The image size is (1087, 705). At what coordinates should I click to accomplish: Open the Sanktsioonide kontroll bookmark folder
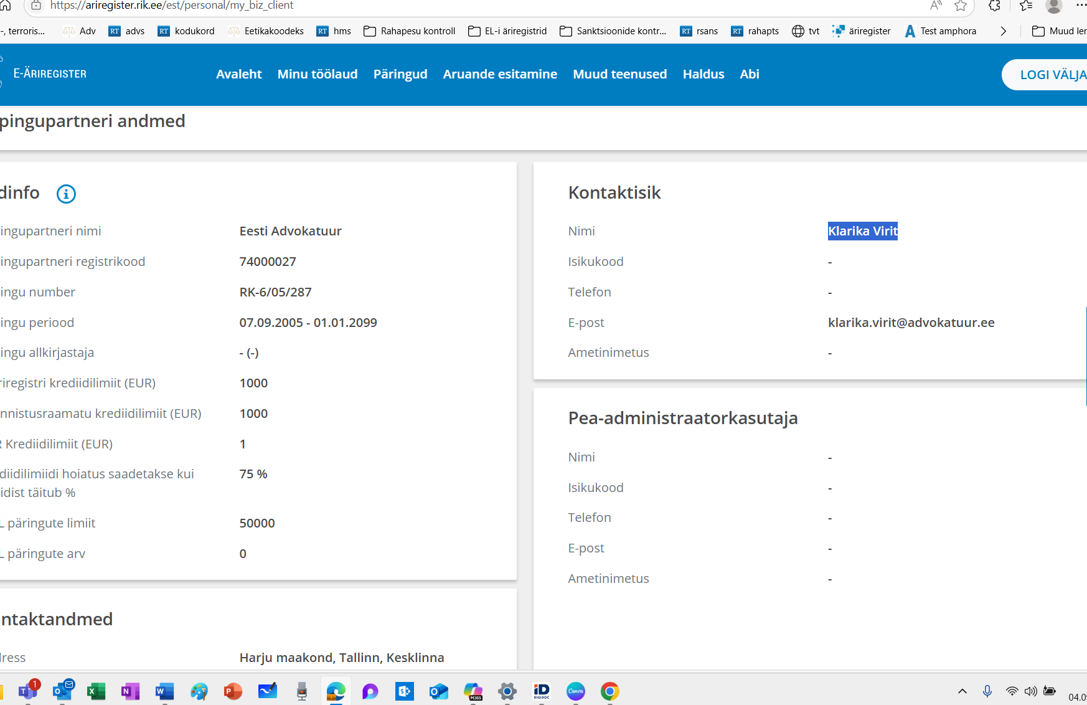(613, 31)
